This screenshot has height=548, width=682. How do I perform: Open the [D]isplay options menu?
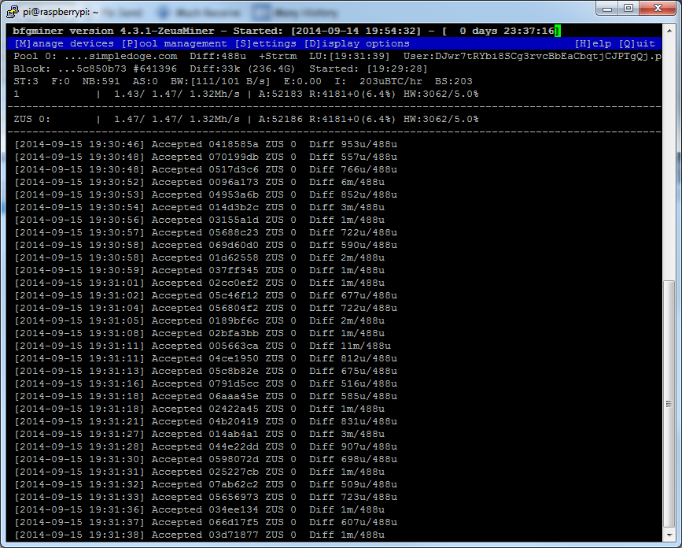[x=356, y=43]
